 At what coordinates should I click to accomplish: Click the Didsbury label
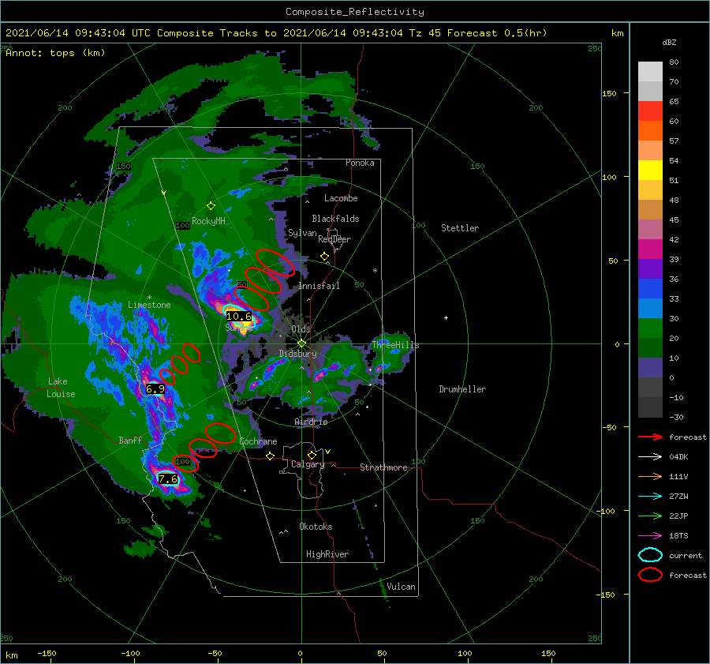point(297,354)
